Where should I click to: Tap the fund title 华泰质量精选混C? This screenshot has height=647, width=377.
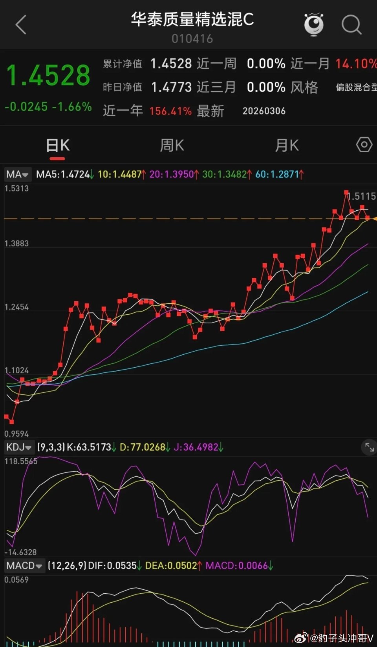tap(192, 19)
